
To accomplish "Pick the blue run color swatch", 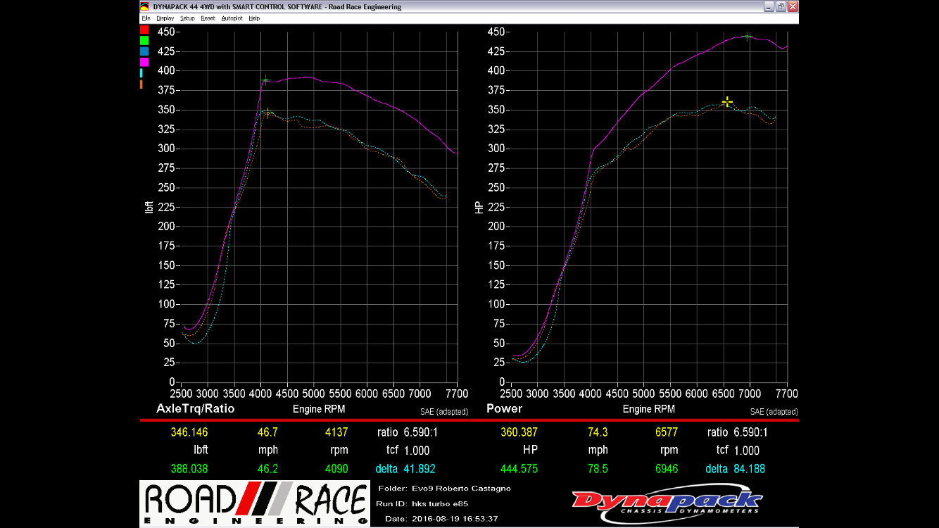I will [x=144, y=51].
